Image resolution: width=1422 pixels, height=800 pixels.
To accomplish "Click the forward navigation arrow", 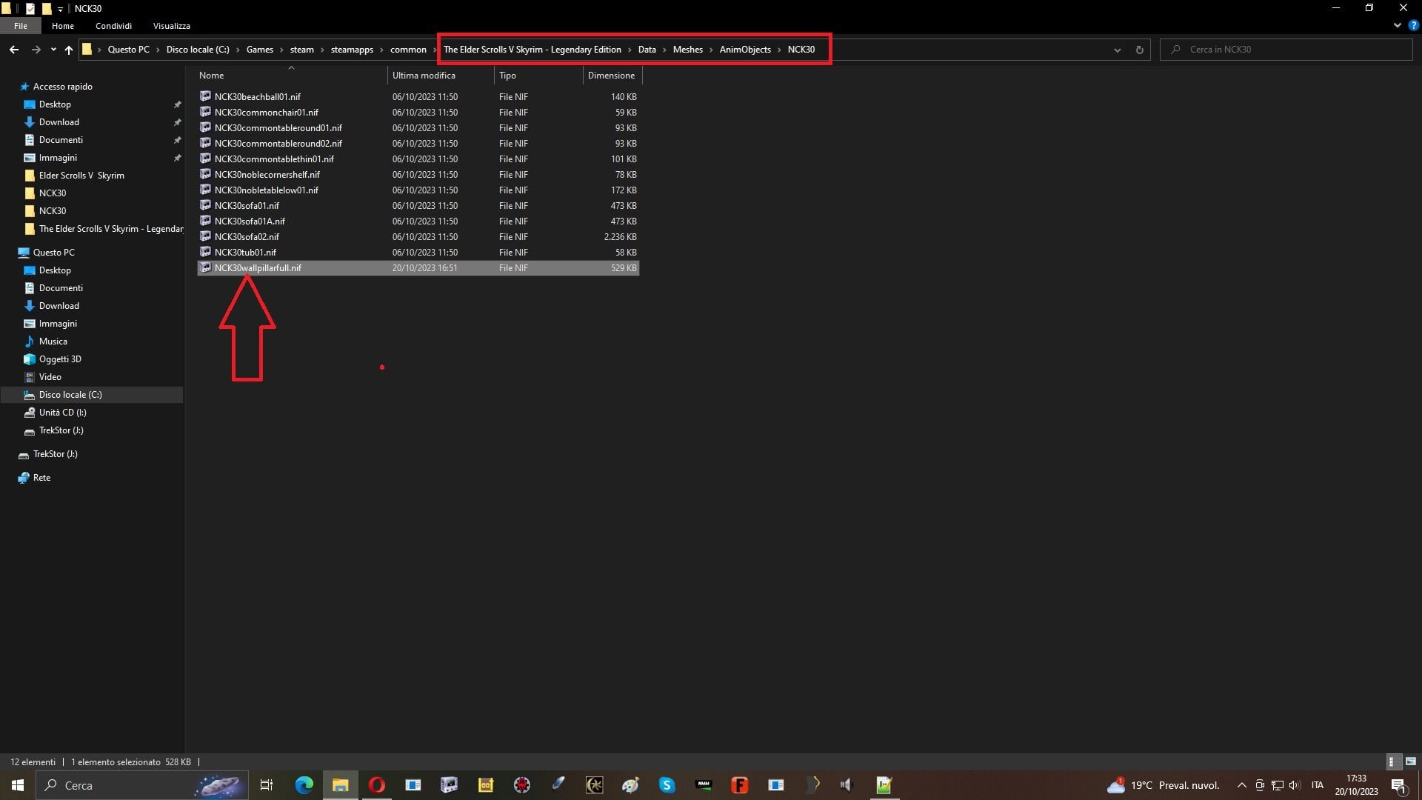I will (36, 50).
